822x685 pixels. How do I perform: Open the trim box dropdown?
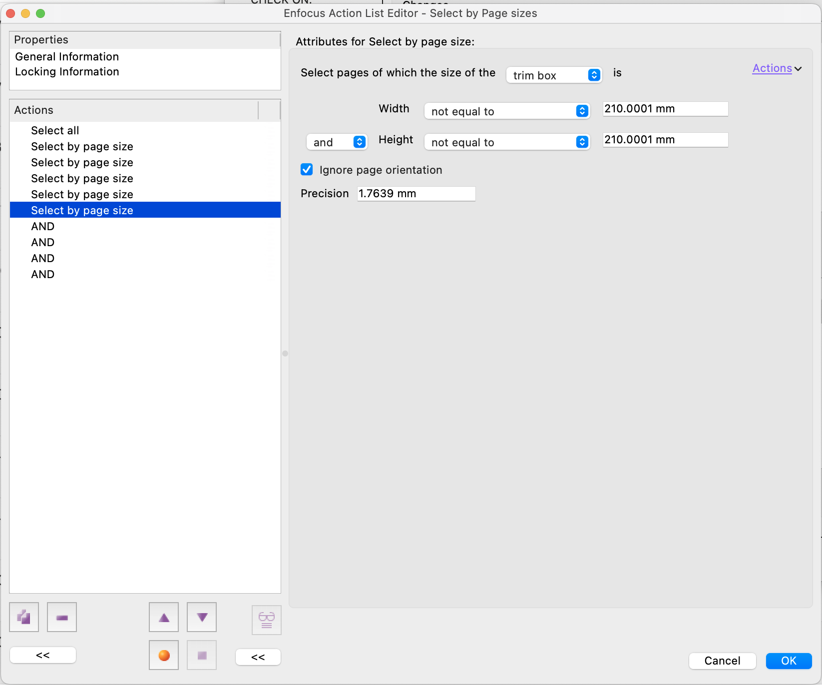[554, 75]
